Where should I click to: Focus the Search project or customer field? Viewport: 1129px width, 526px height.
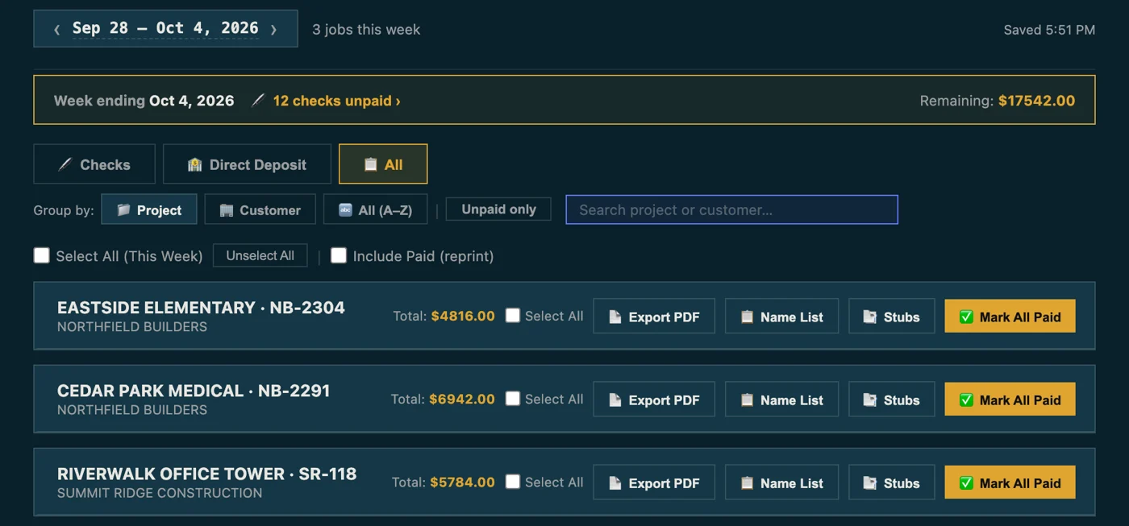point(731,209)
